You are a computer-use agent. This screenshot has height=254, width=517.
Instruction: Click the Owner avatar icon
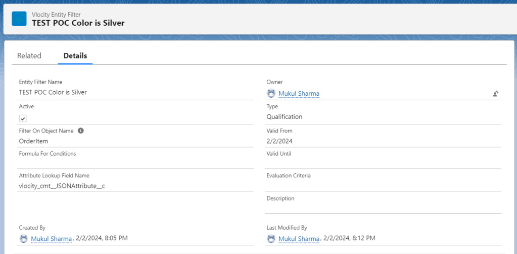point(271,93)
